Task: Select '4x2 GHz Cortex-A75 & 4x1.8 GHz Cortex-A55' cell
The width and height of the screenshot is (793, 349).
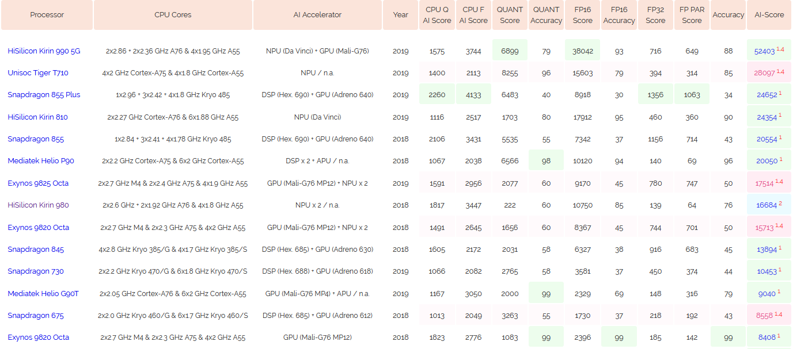Action: pyautogui.click(x=173, y=73)
